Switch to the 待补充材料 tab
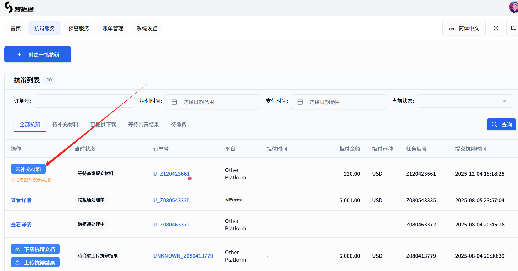This screenshot has width=518, height=271. tap(65, 124)
